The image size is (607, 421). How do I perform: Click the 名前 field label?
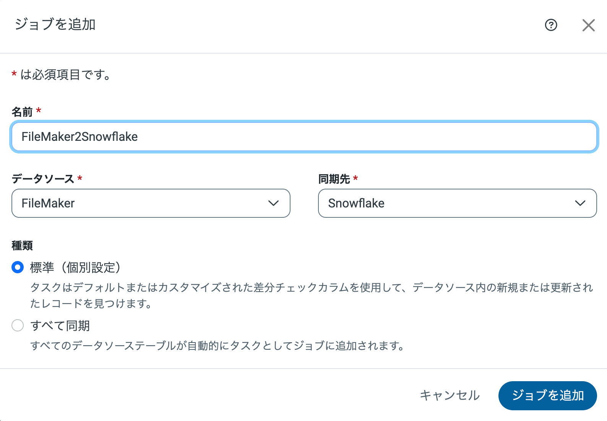[22, 112]
